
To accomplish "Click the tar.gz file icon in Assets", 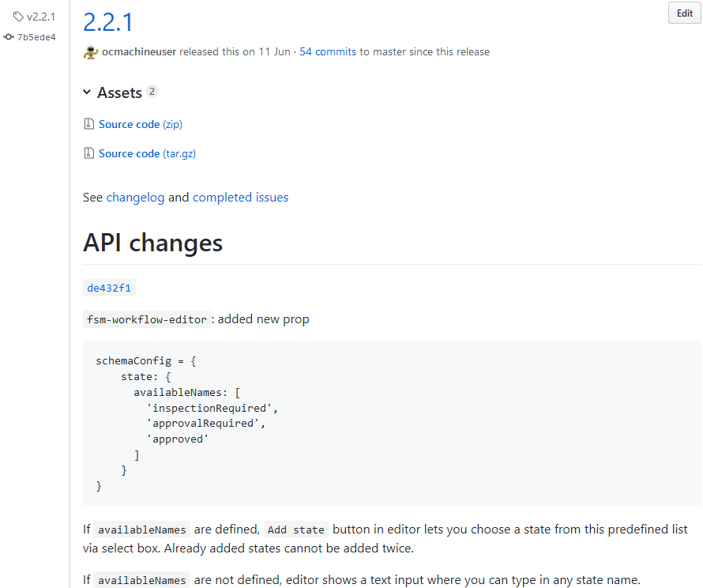I will (89, 153).
